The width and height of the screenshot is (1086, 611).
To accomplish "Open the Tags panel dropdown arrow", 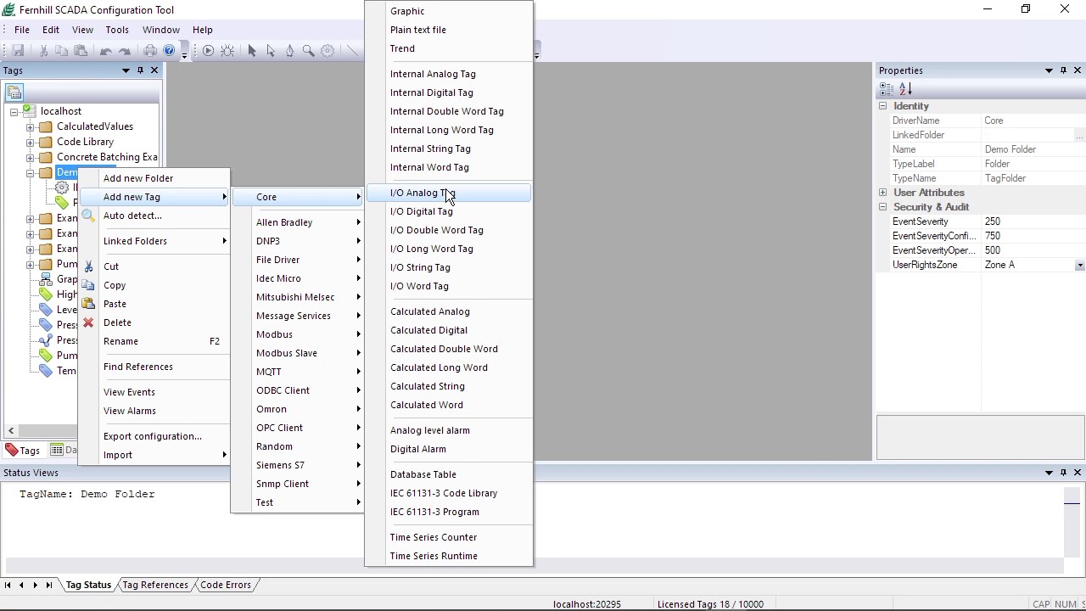I will [x=126, y=70].
